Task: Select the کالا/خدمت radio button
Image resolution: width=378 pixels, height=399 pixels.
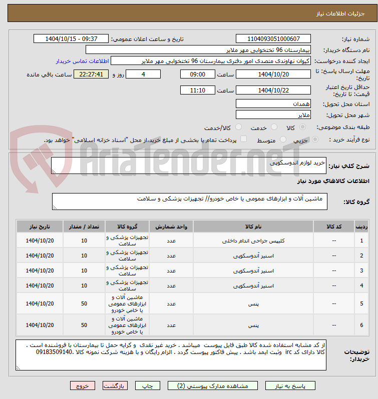Action: tap(238, 126)
